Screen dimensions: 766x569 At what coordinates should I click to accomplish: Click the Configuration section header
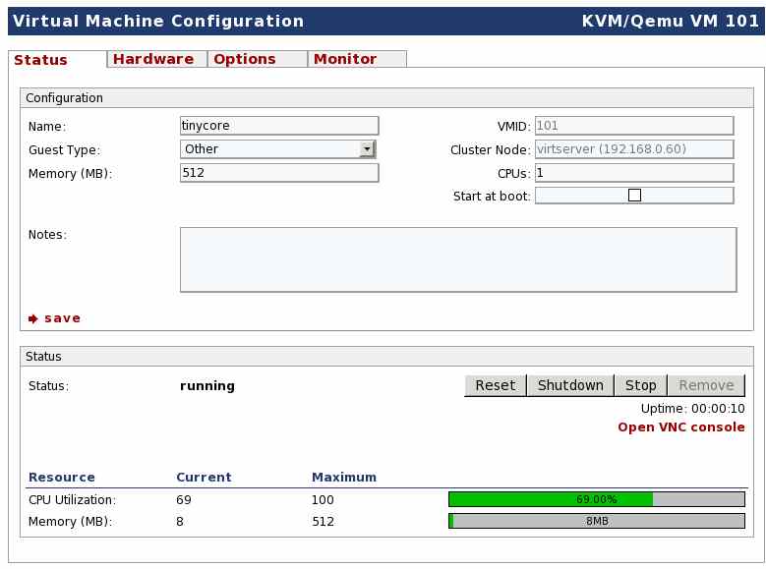(x=386, y=97)
